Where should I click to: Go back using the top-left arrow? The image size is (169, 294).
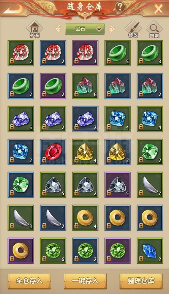pyautogui.click(x=13, y=9)
